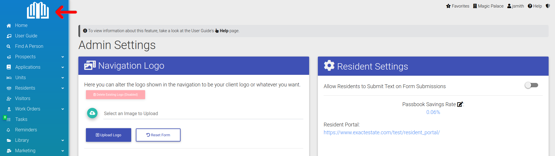Open Favorites star in top bar

[448, 6]
